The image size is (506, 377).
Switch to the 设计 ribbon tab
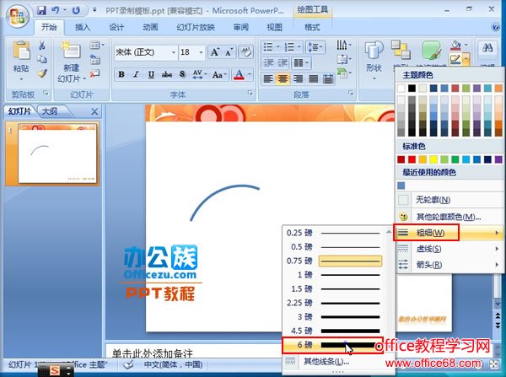pyautogui.click(x=116, y=28)
